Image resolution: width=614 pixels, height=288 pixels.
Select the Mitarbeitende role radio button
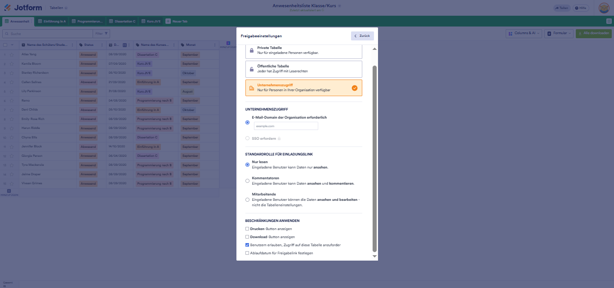247,199
